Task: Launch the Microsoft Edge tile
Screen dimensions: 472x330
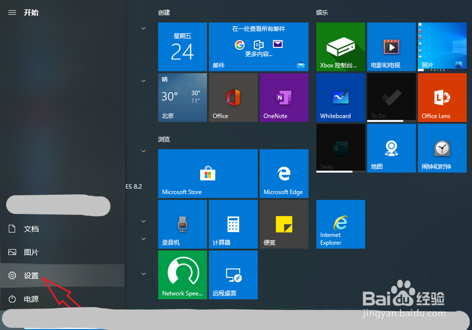Action: [x=284, y=173]
